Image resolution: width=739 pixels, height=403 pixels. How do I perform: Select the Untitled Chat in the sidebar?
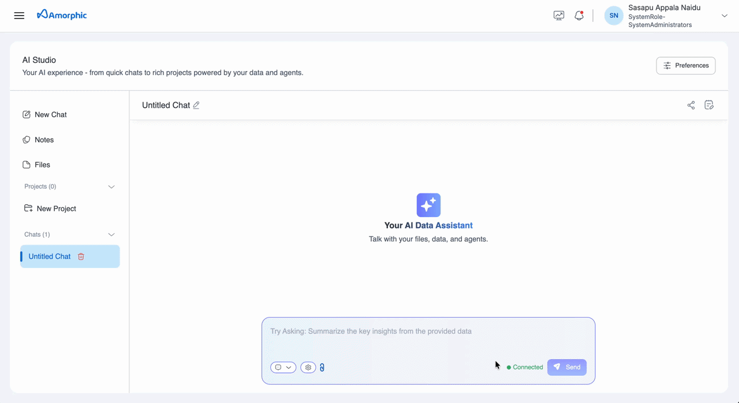49,256
